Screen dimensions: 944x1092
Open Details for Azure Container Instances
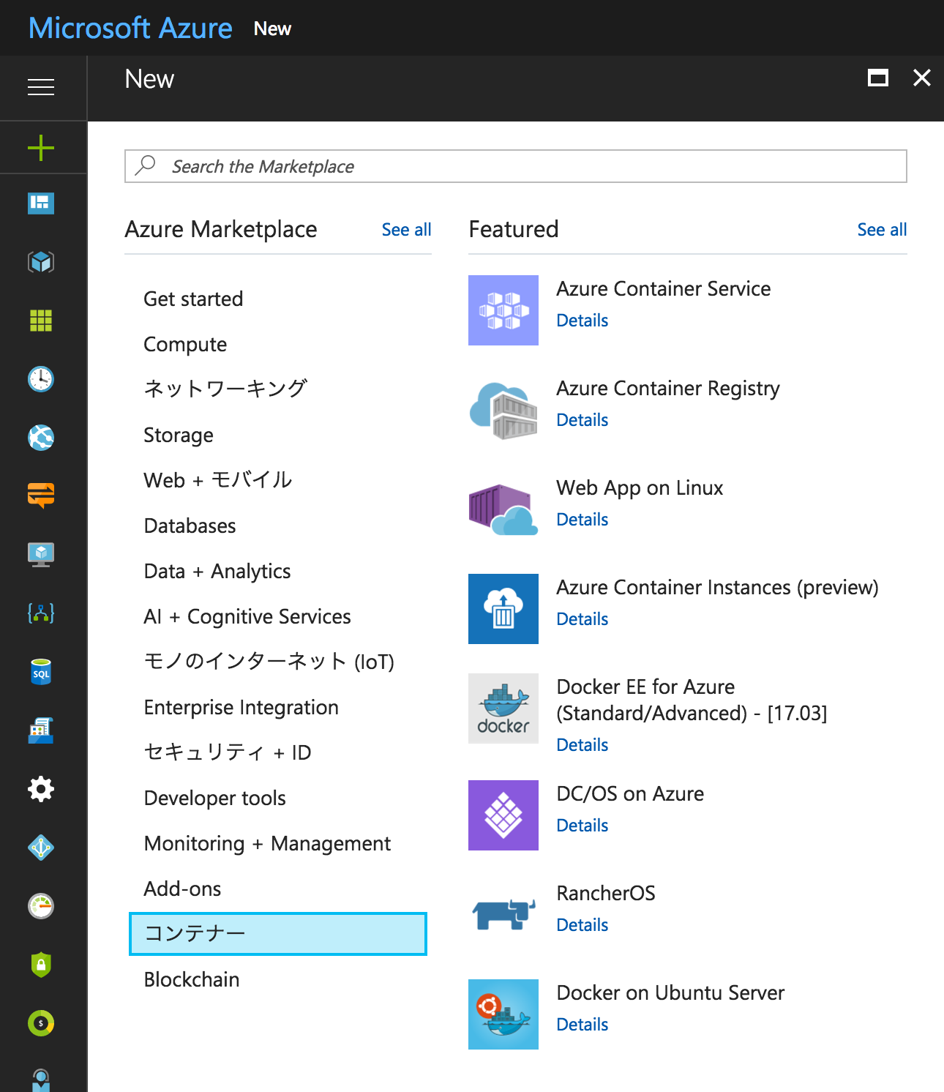582,619
